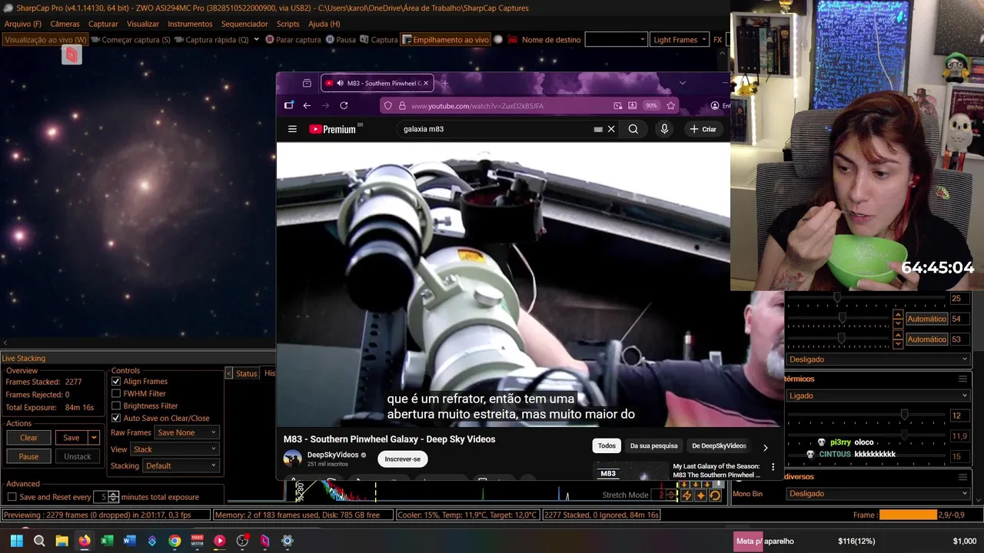Open the 'térmicos' panel hamburger menu
The width and height of the screenshot is (984, 553).
(x=962, y=379)
